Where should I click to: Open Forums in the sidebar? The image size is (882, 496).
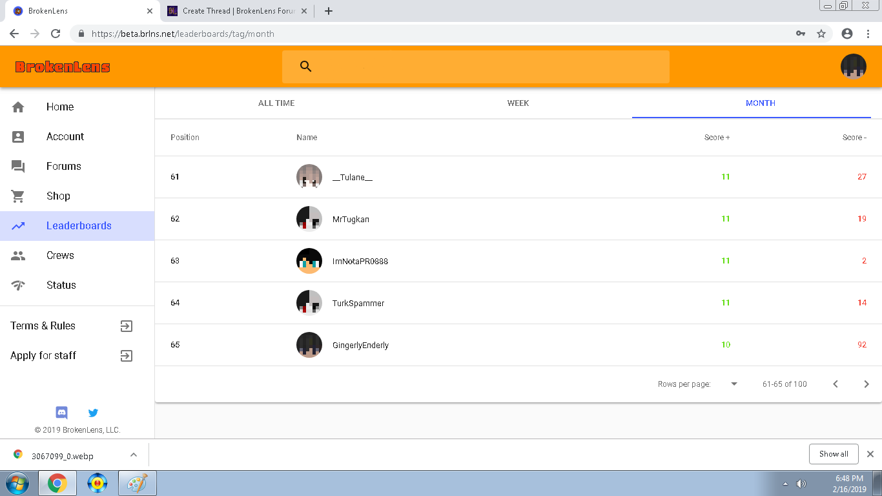77,167
